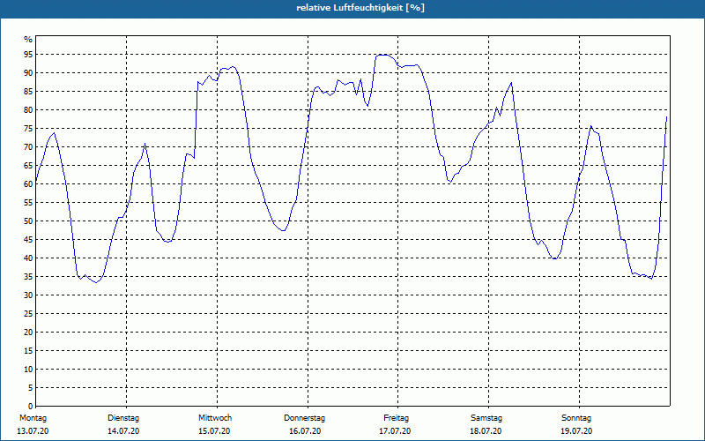Viewport: 705px width, 441px height.
Task: Click the y-axis value 15
Action: [28, 350]
